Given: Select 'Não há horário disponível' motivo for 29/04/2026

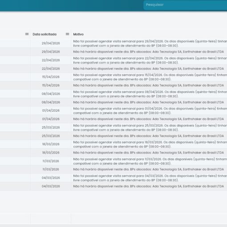Looking at the screenshot, I should click(x=148, y=52).
